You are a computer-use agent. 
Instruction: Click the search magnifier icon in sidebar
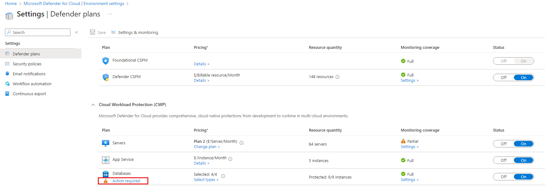click(9, 32)
